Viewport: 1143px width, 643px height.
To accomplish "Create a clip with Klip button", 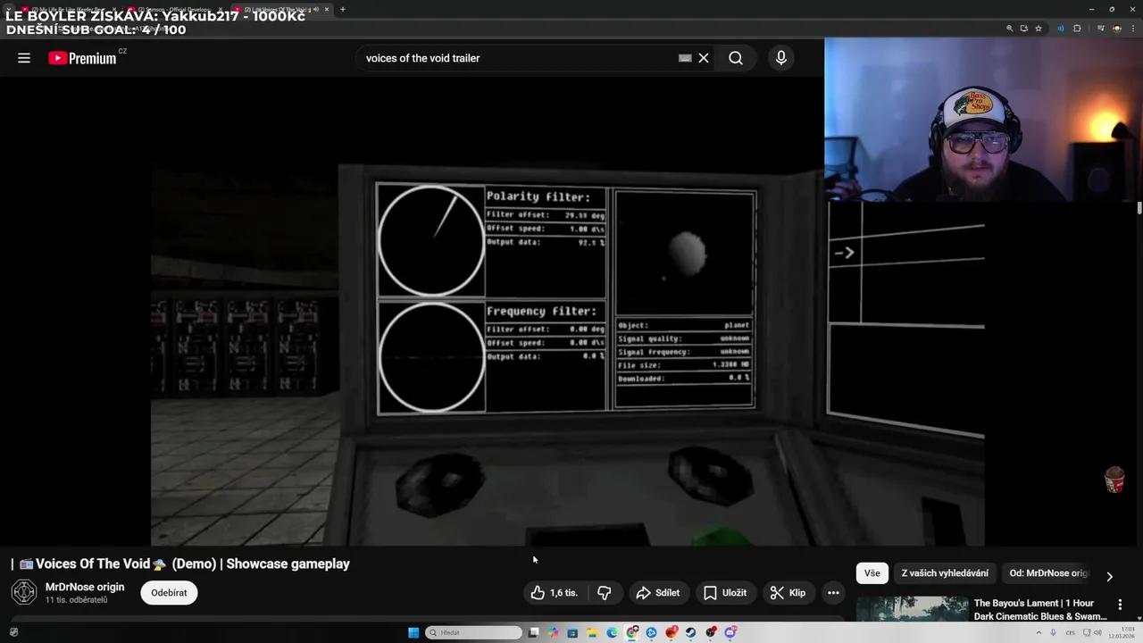I will 788,593.
